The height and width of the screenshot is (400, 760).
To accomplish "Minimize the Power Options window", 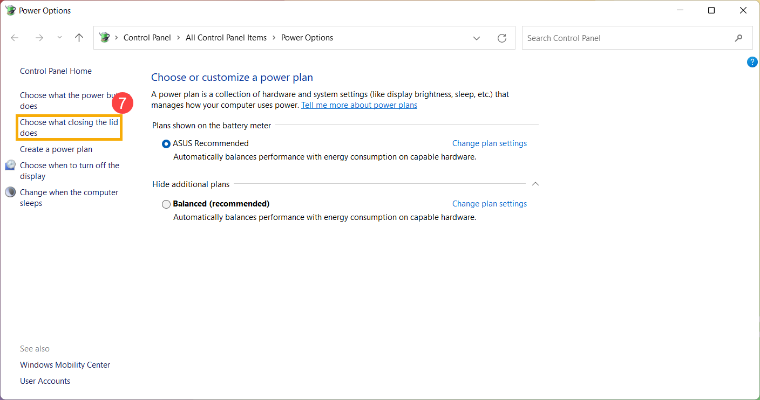I will click(x=679, y=10).
